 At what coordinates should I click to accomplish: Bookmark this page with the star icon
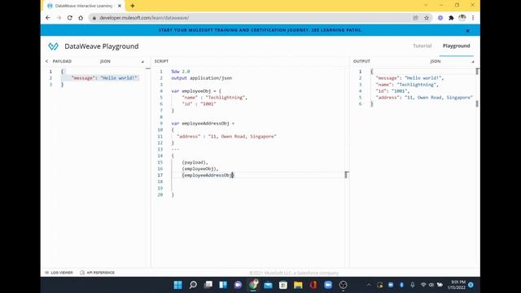click(427, 18)
